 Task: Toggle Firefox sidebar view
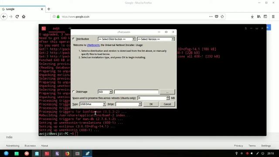click(265, 17)
